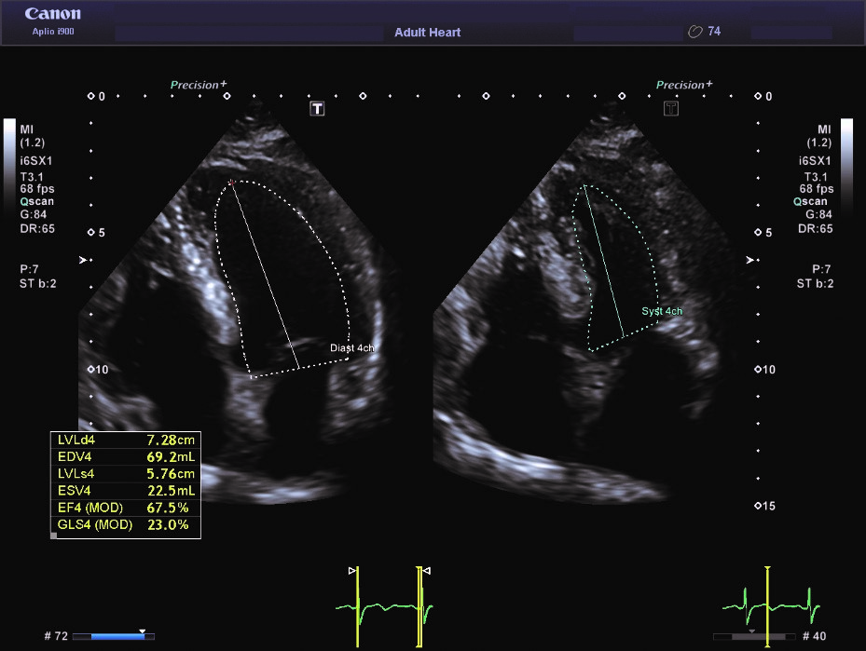Click the Syst 4ch contour label
The image size is (866, 651).
(662, 311)
